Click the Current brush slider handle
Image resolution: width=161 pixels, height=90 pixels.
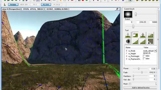[136, 14]
